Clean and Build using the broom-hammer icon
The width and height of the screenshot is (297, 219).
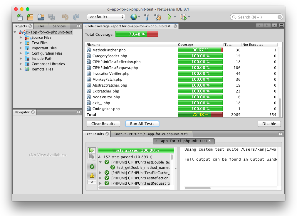pyautogui.click(x=157, y=17)
